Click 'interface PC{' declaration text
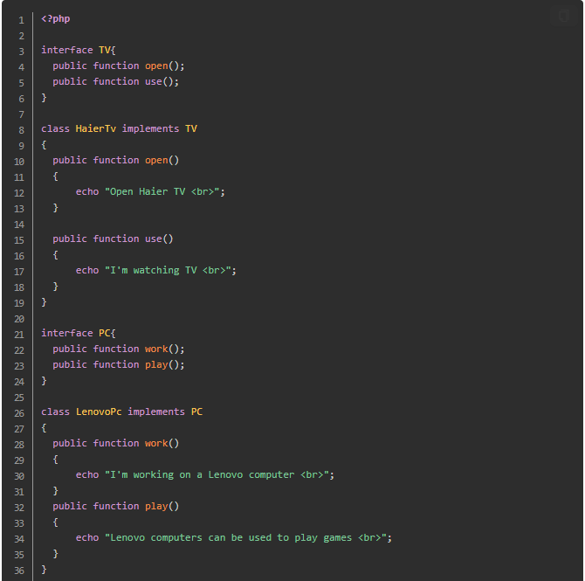The width and height of the screenshot is (585, 581). point(79,333)
